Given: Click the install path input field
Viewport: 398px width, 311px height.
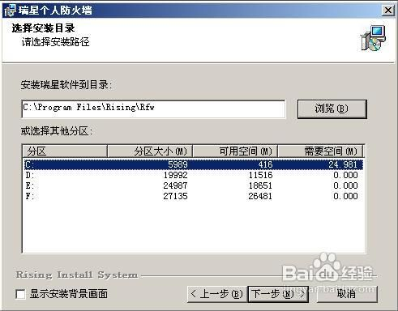Looking at the screenshot, I should 153,109.
